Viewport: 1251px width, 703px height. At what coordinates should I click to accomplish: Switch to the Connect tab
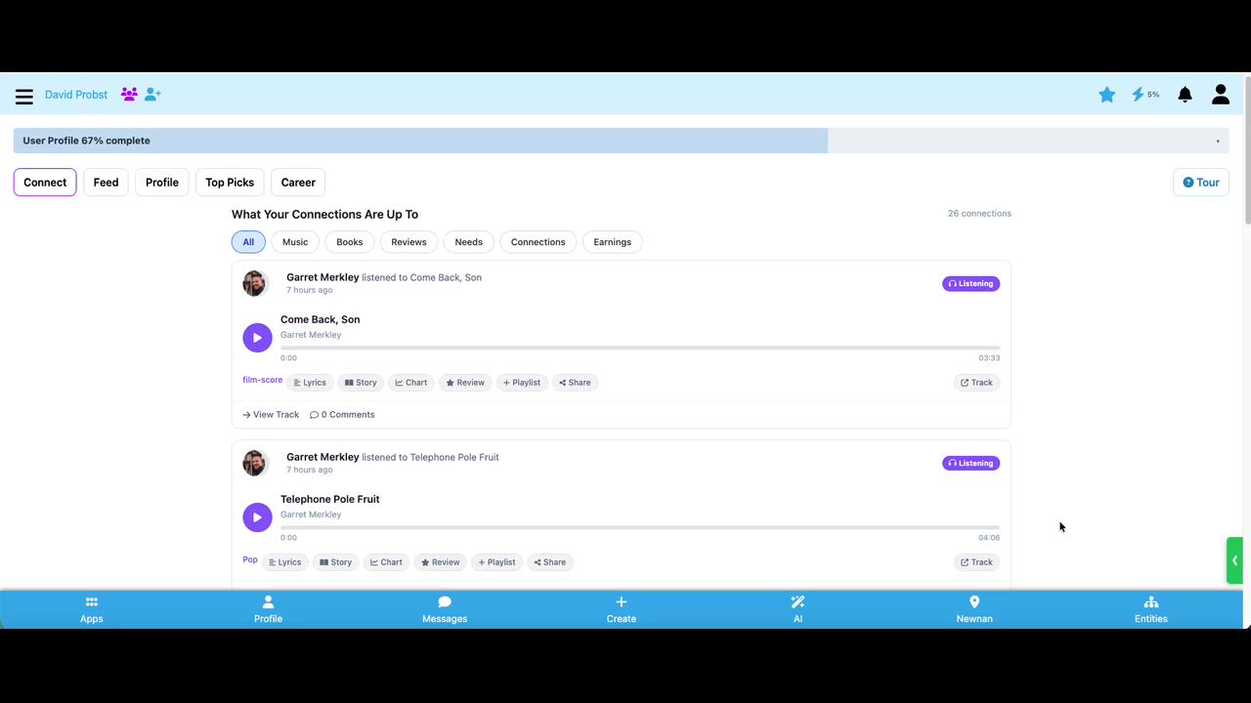[x=45, y=183]
